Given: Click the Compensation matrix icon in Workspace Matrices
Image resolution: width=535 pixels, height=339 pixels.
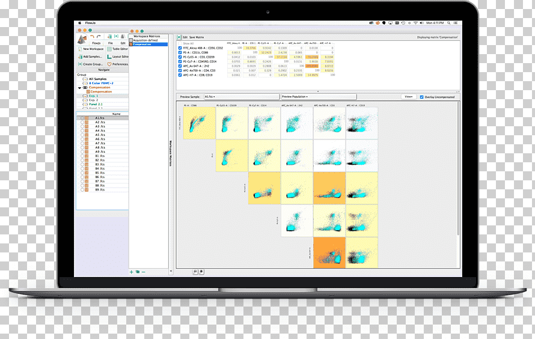Looking at the screenshot, I should tap(130, 44).
